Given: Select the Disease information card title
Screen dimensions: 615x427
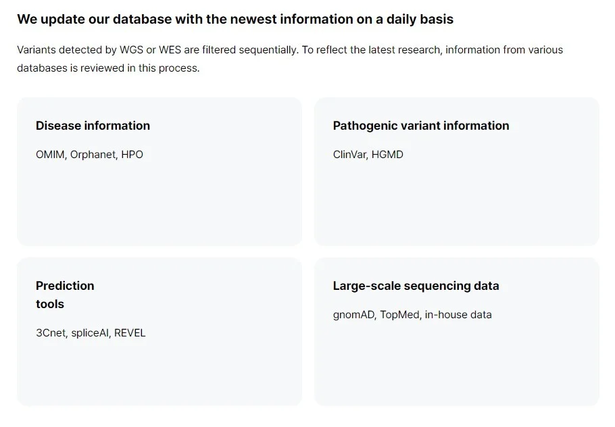Looking at the screenshot, I should click(93, 126).
